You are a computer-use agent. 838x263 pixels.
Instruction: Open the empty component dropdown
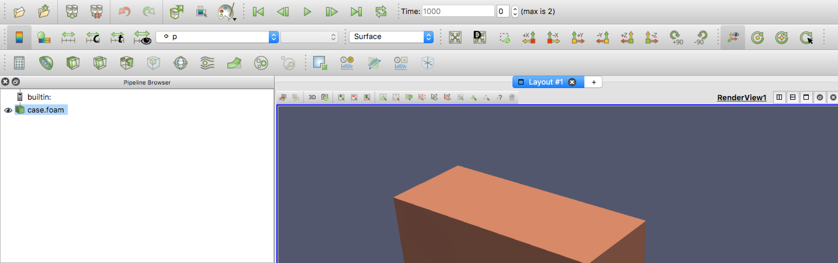click(309, 37)
